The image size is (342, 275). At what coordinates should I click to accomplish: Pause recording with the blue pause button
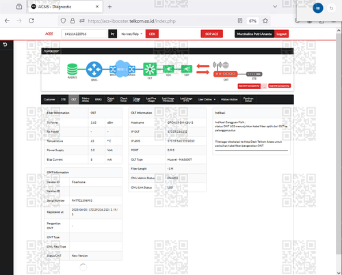[318, 8]
